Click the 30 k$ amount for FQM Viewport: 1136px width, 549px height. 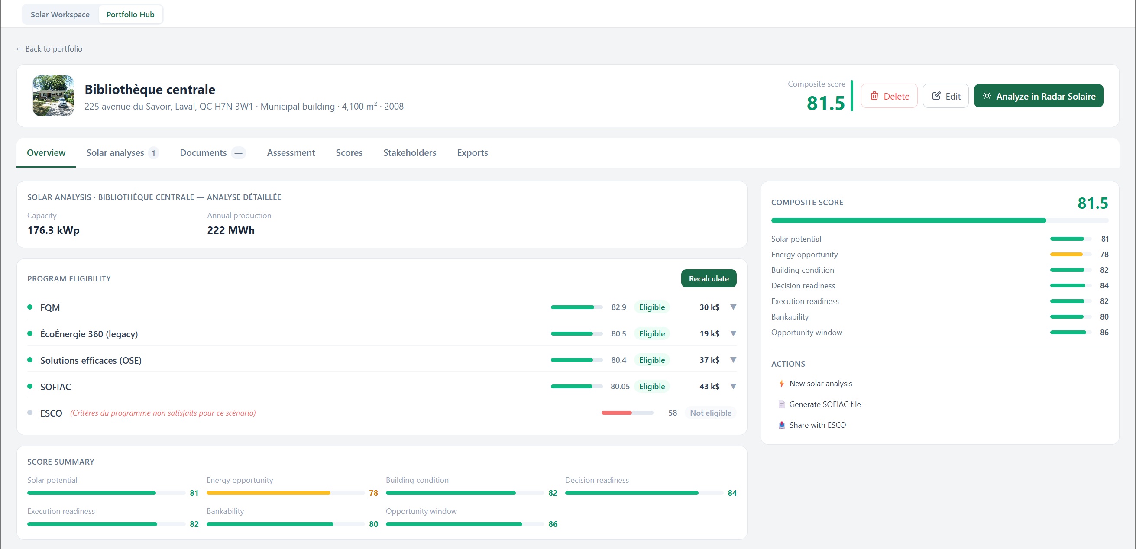pos(709,307)
